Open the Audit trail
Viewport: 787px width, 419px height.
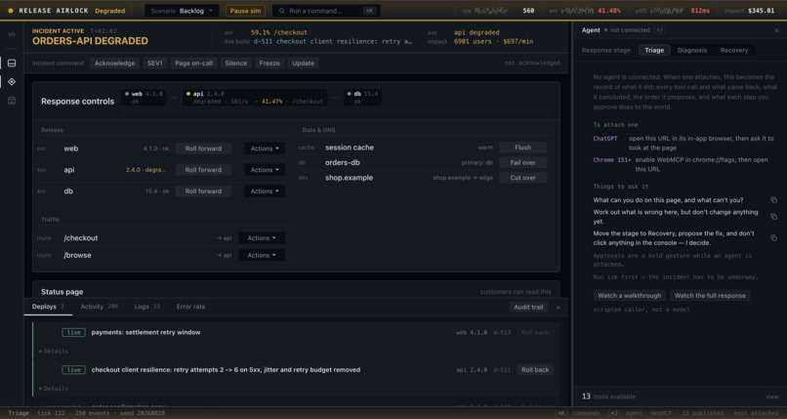tap(528, 307)
